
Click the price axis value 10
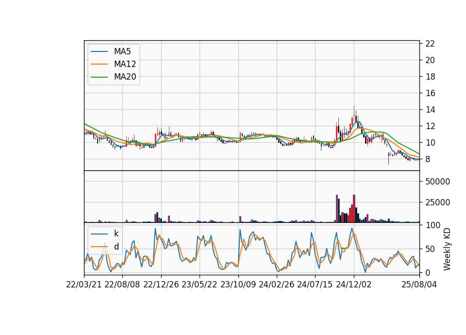coord(430,143)
